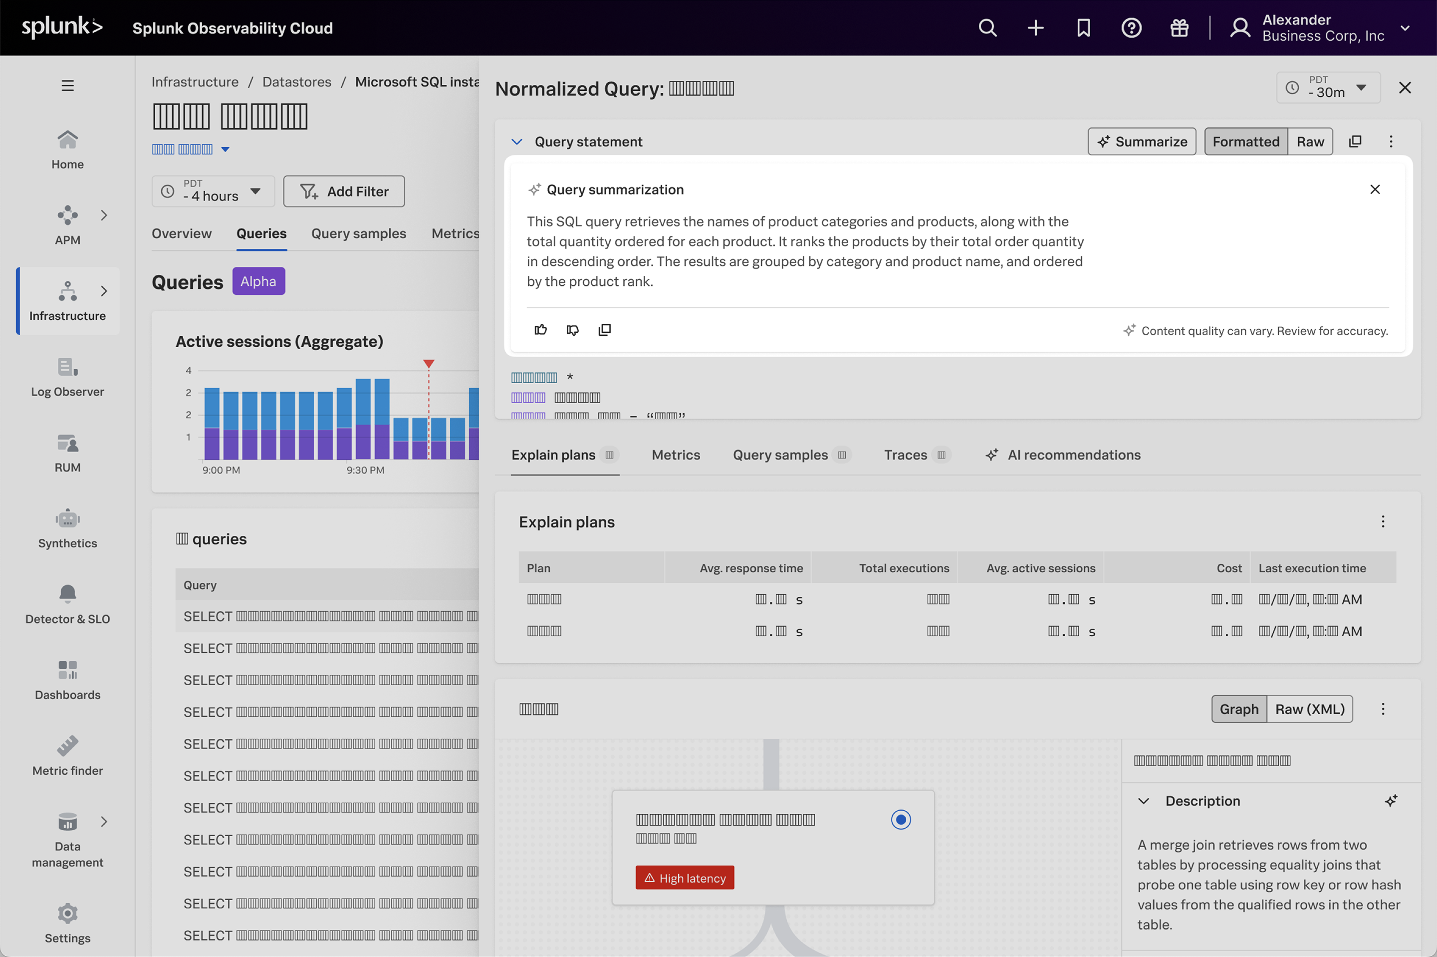Collapse the Description section chevron

1144,801
